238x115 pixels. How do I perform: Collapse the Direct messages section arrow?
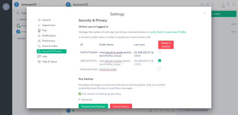[x=17, y=20]
